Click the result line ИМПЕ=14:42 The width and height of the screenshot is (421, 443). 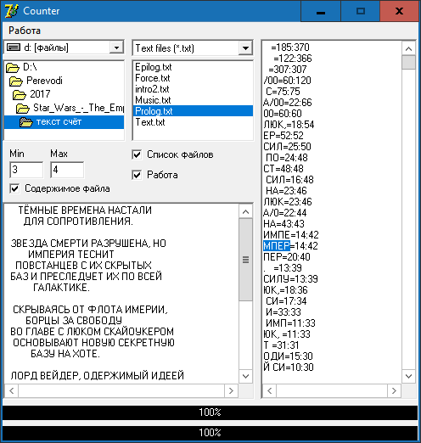pyautogui.click(x=291, y=235)
